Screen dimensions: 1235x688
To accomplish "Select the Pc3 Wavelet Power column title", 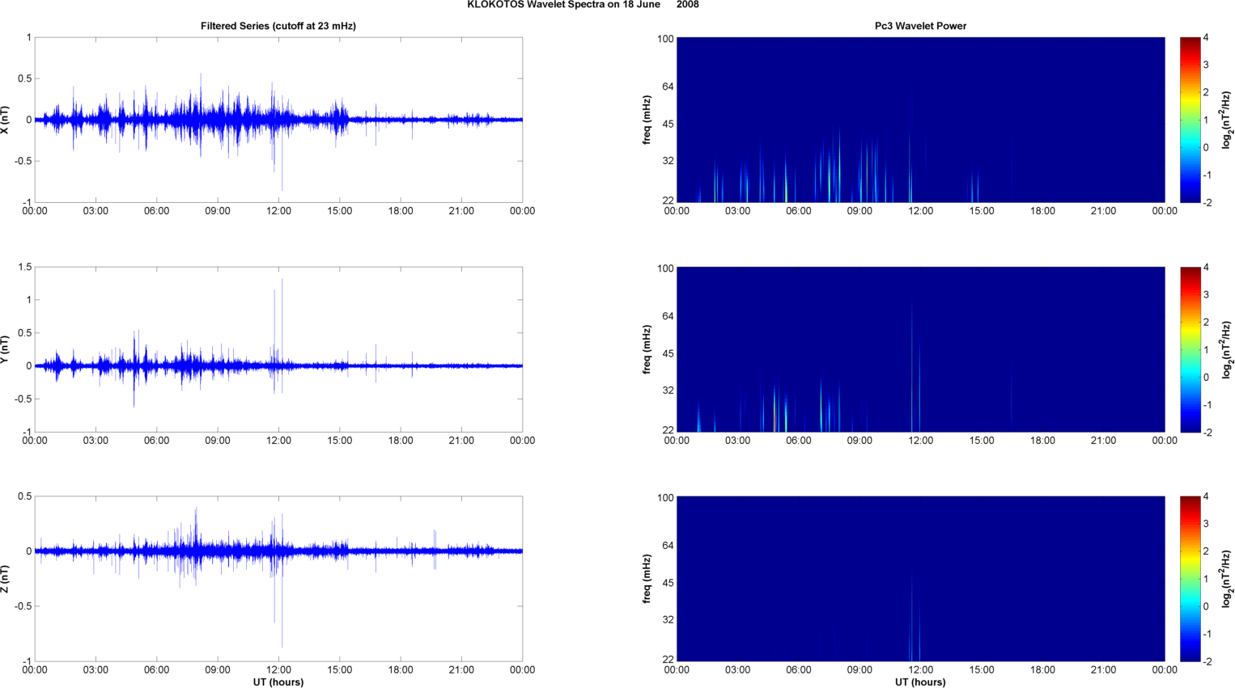I will point(920,26).
